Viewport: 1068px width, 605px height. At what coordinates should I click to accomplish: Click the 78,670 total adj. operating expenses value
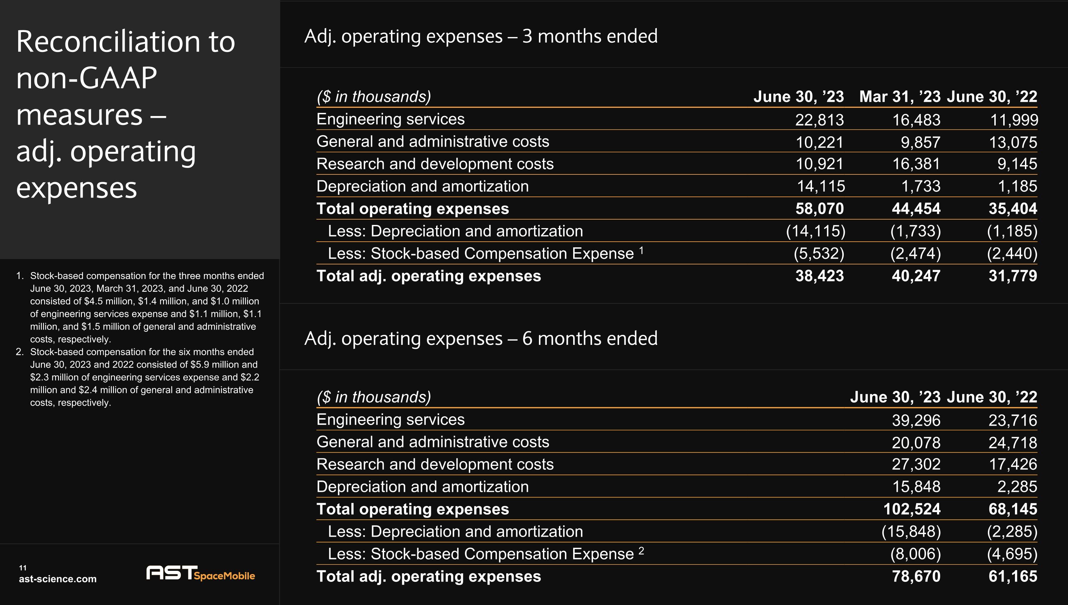point(916,576)
